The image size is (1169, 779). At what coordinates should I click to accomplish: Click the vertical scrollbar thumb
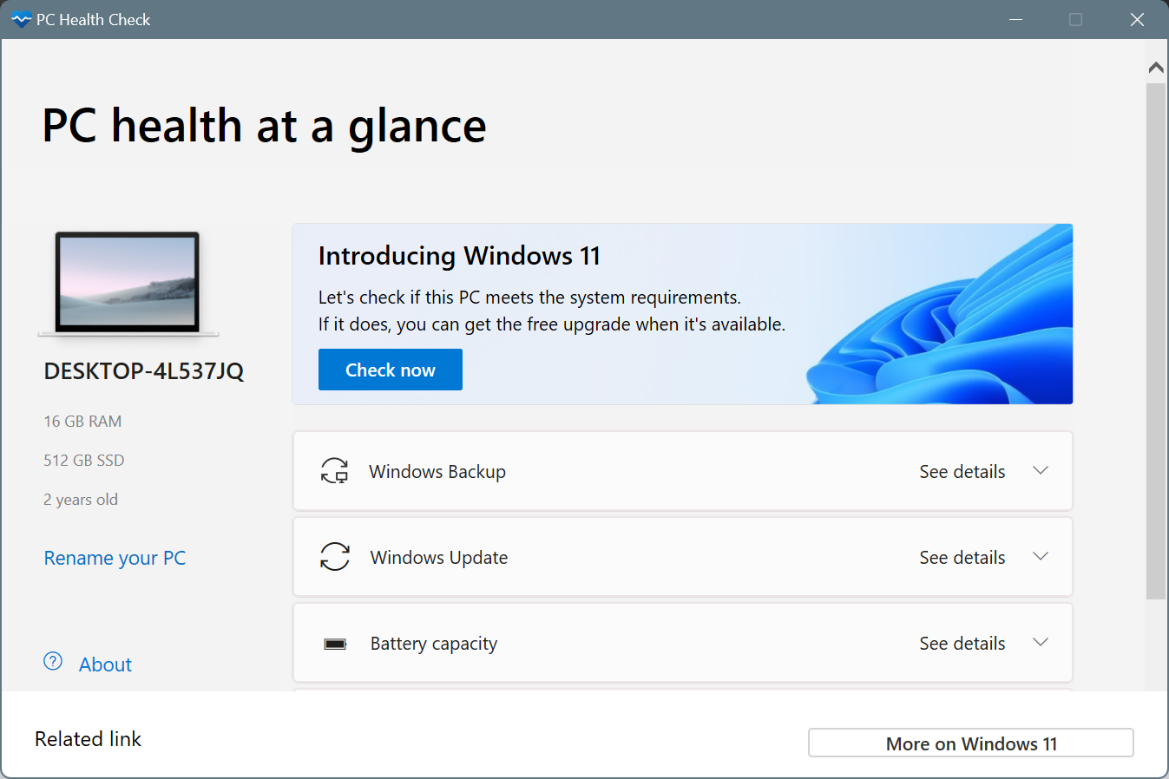pos(1156,338)
